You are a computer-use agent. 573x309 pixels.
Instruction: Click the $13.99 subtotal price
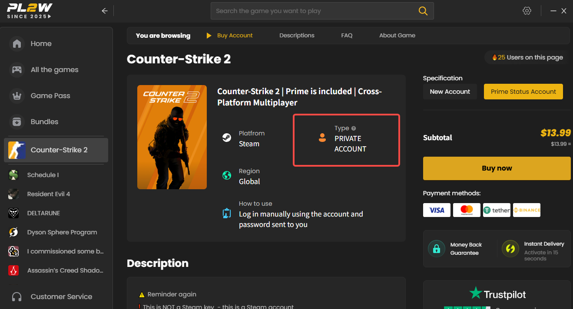[x=556, y=133]
